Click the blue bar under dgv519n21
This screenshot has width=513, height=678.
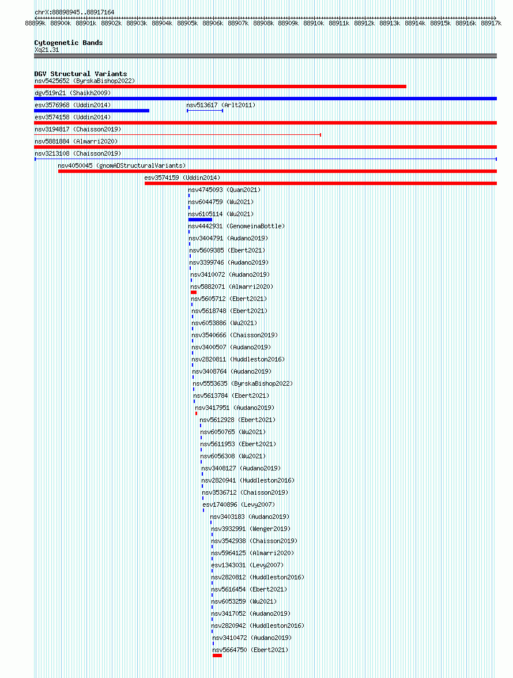click(x=265, y=99)
